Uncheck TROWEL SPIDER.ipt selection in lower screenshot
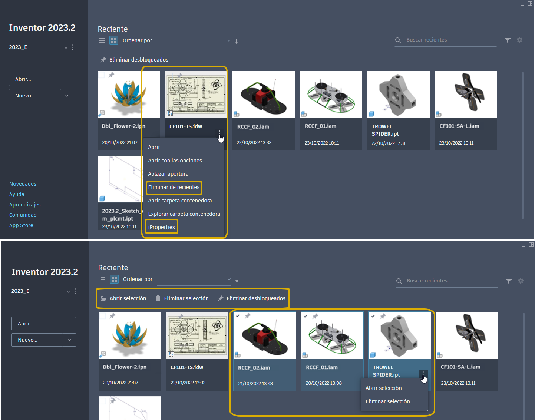The width and height of the screenshot is (535, 420). point(373,316)
